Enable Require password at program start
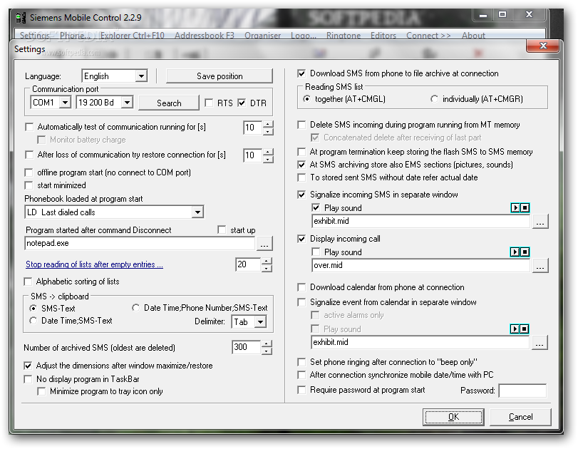 pos(301,390)
